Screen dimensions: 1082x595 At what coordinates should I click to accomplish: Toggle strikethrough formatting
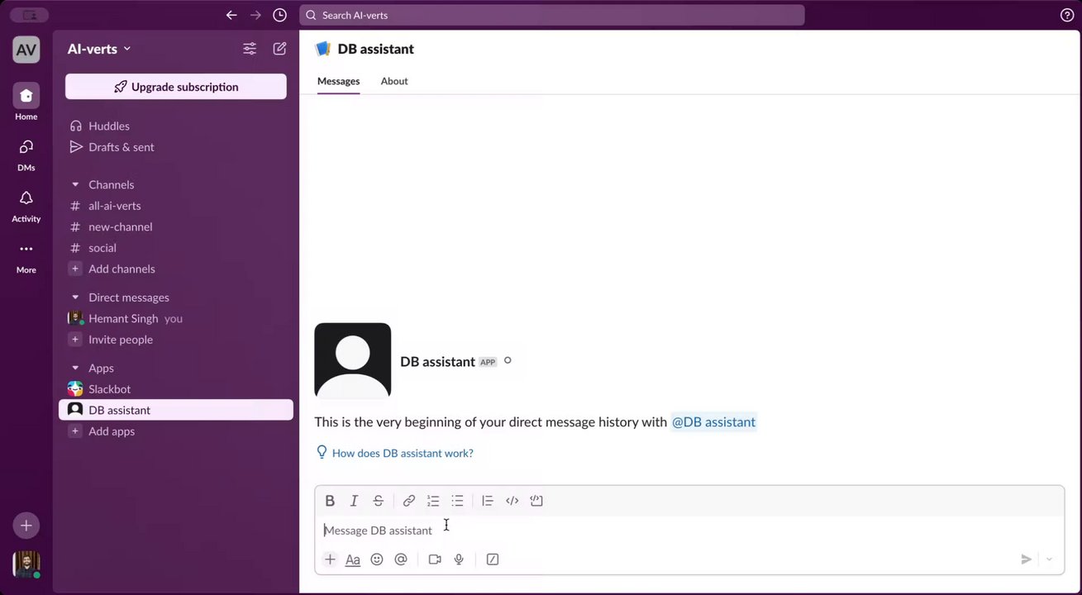click(x=378, y=501)
